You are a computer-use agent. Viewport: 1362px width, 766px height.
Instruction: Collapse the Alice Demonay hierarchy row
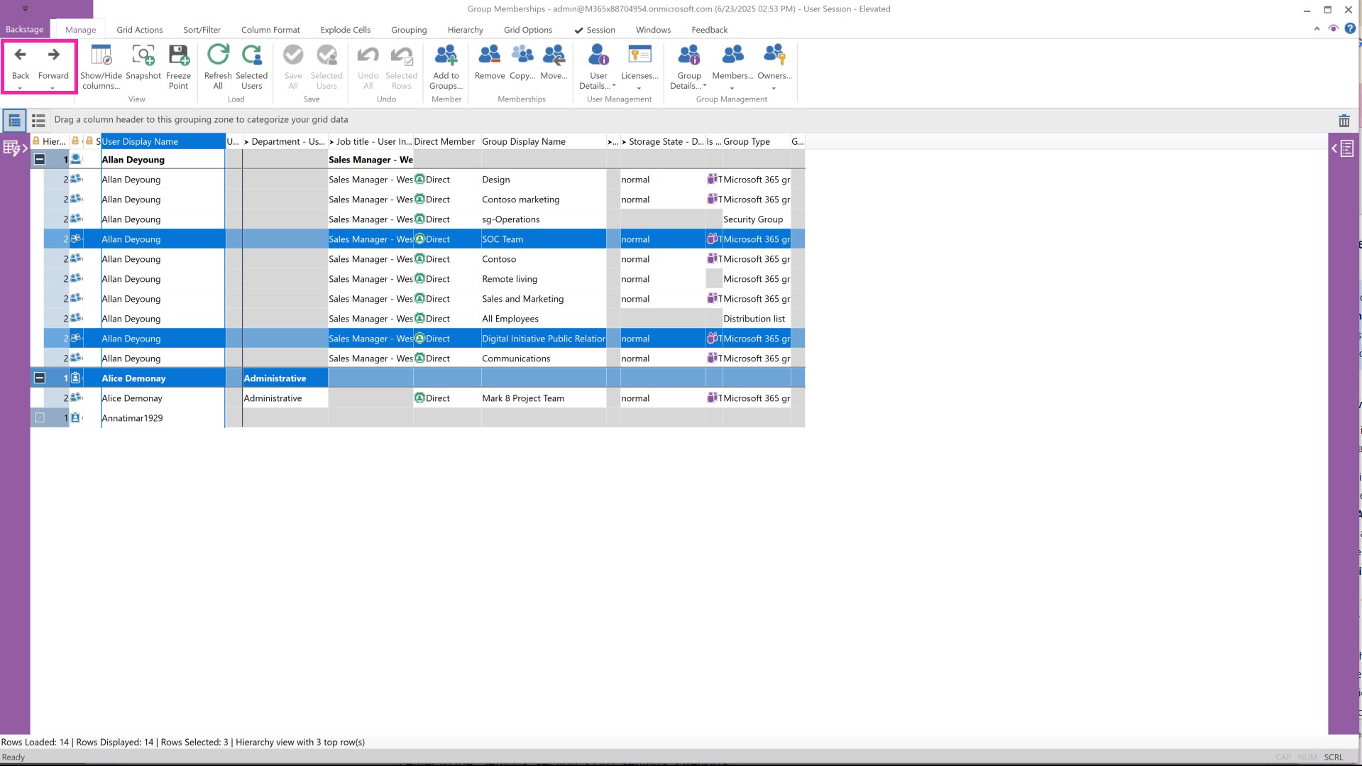click(40, 378)
